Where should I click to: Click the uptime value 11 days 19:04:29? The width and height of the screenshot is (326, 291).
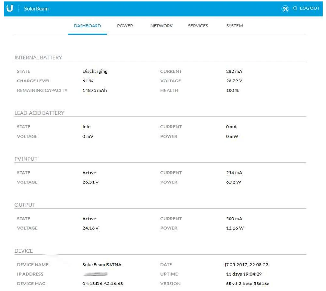pyautogui.click(x=244, y=274)
